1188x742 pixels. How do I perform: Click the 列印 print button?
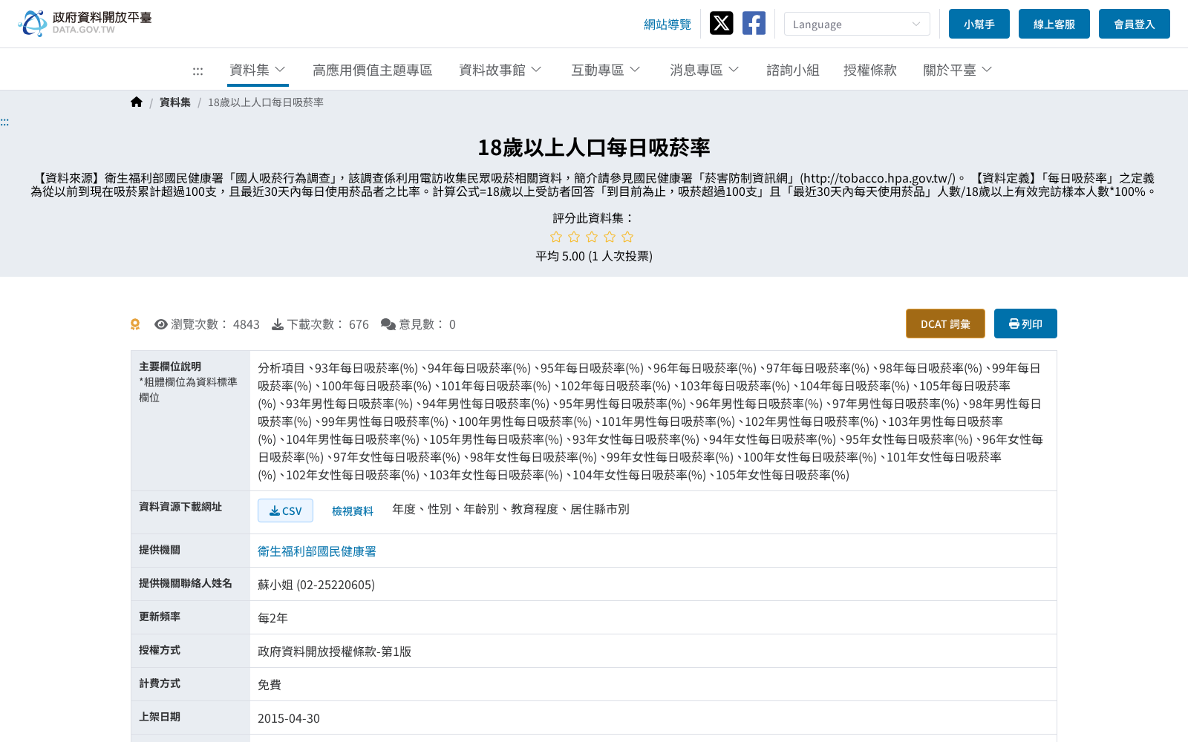pyautogui.click(x=1025, y=324)
